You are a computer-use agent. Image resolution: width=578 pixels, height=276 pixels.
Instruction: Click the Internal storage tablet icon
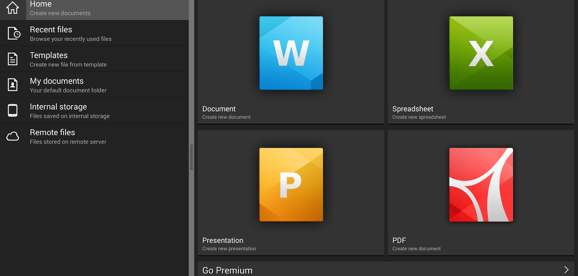point(13,110)
